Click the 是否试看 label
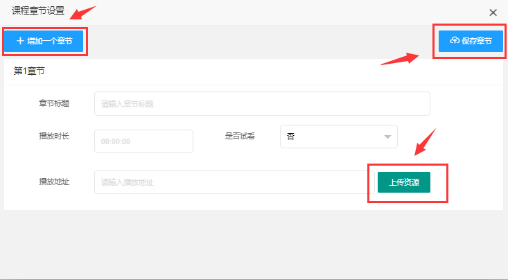The image size is (508, 280). (240, 136)
